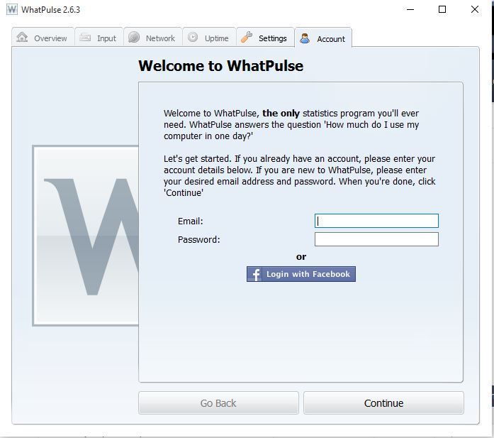Click the globe icon on Network tab
Image resolution: width=494 pixels, height=438 pixels.
pyautogui.click(x=134, y=37)
